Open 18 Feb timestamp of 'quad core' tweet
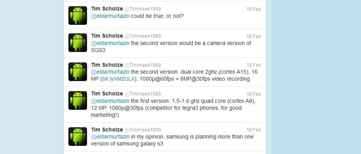The width and height of the screenshot is (361, 154). click(x=254, y=94)
